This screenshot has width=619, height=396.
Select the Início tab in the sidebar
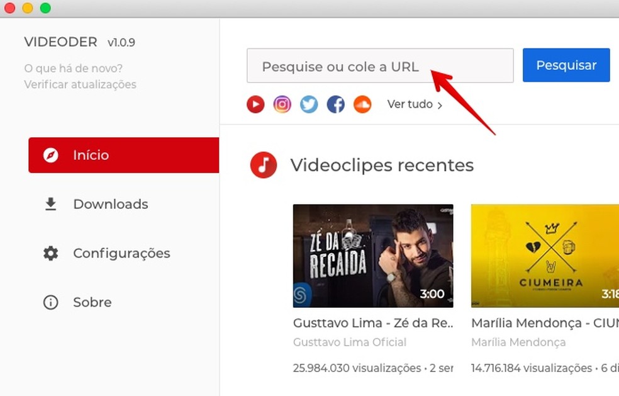(x=90, y=154)
